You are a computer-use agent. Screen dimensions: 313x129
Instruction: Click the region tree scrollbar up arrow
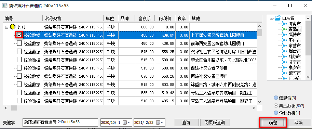308,18
